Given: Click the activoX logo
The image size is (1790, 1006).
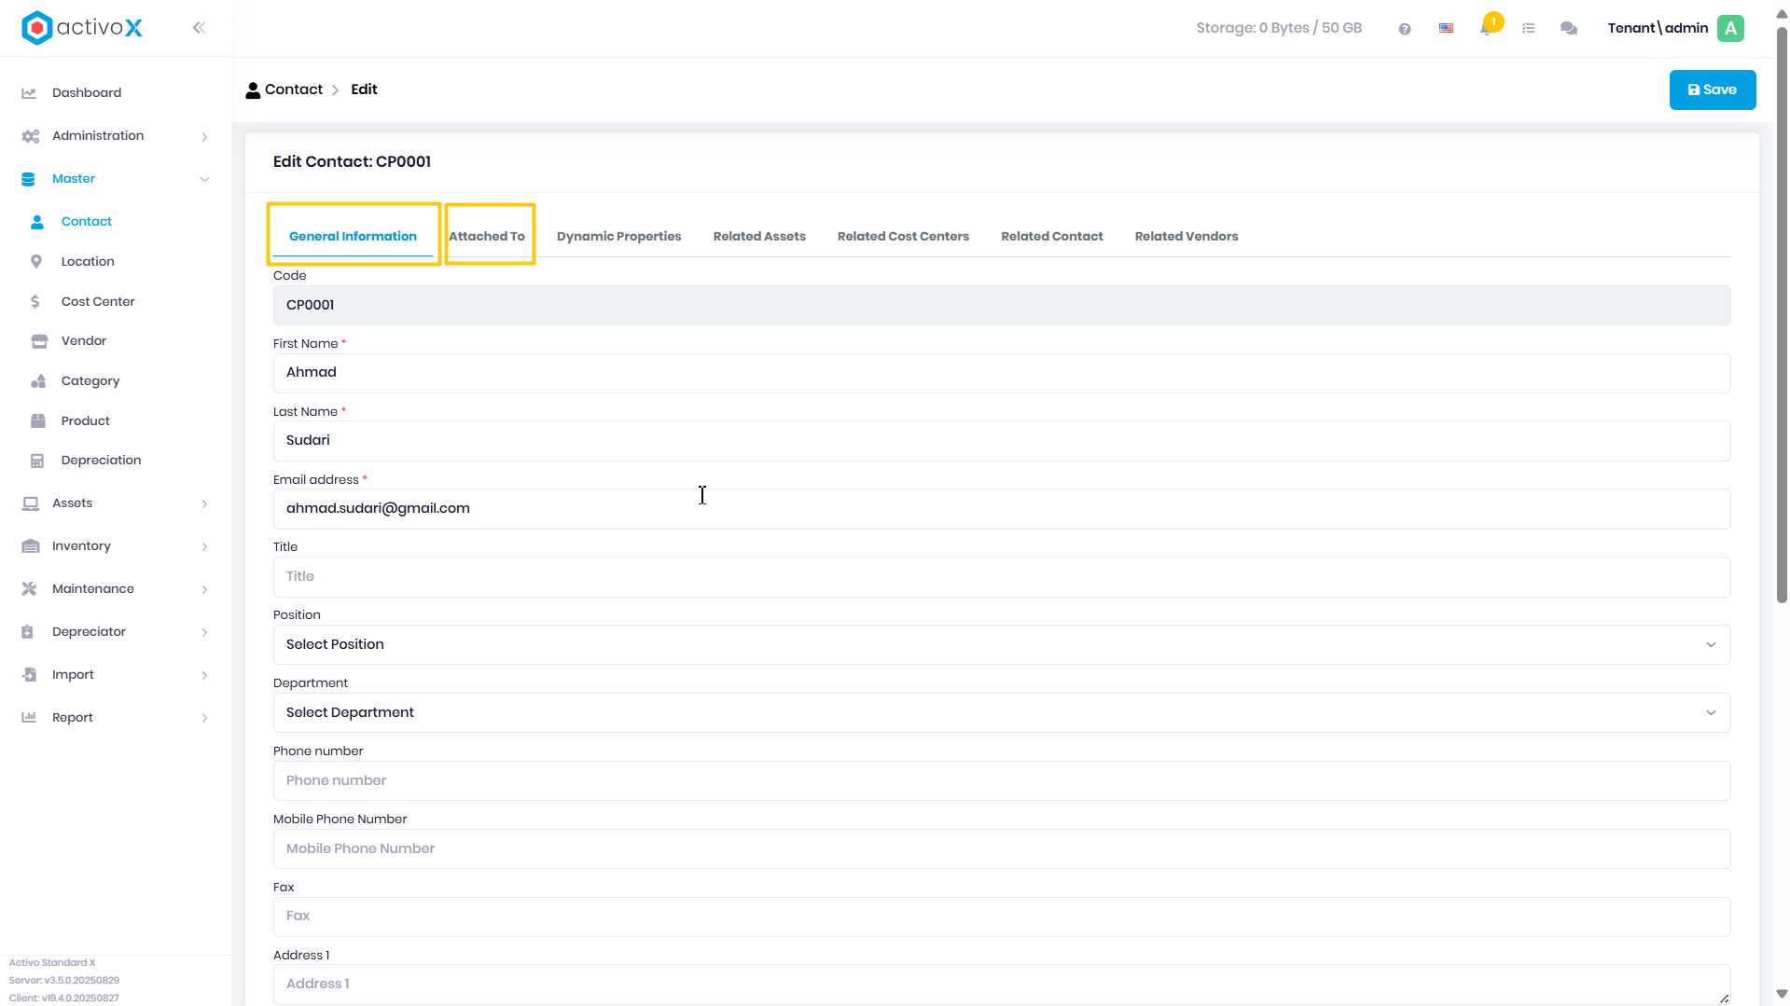Looking at the screenshot, I should point(82,28).
